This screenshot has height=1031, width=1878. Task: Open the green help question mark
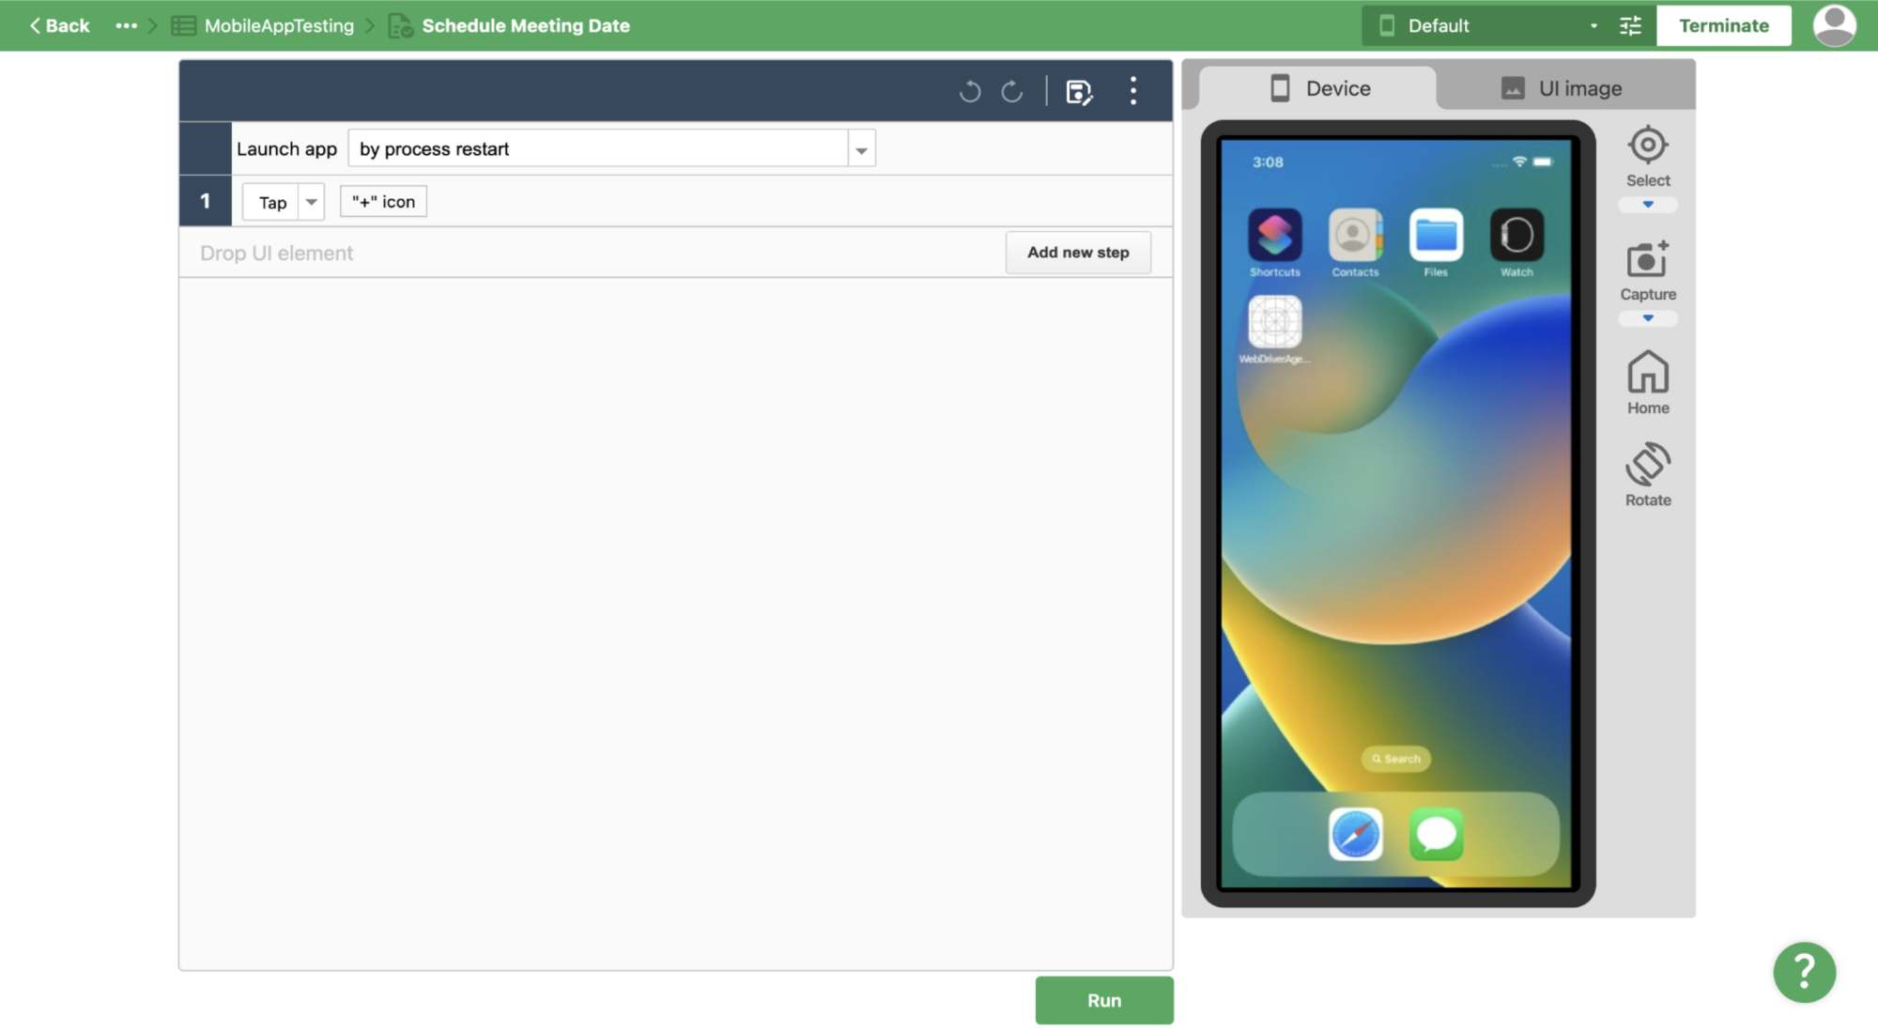point(1804,972)
